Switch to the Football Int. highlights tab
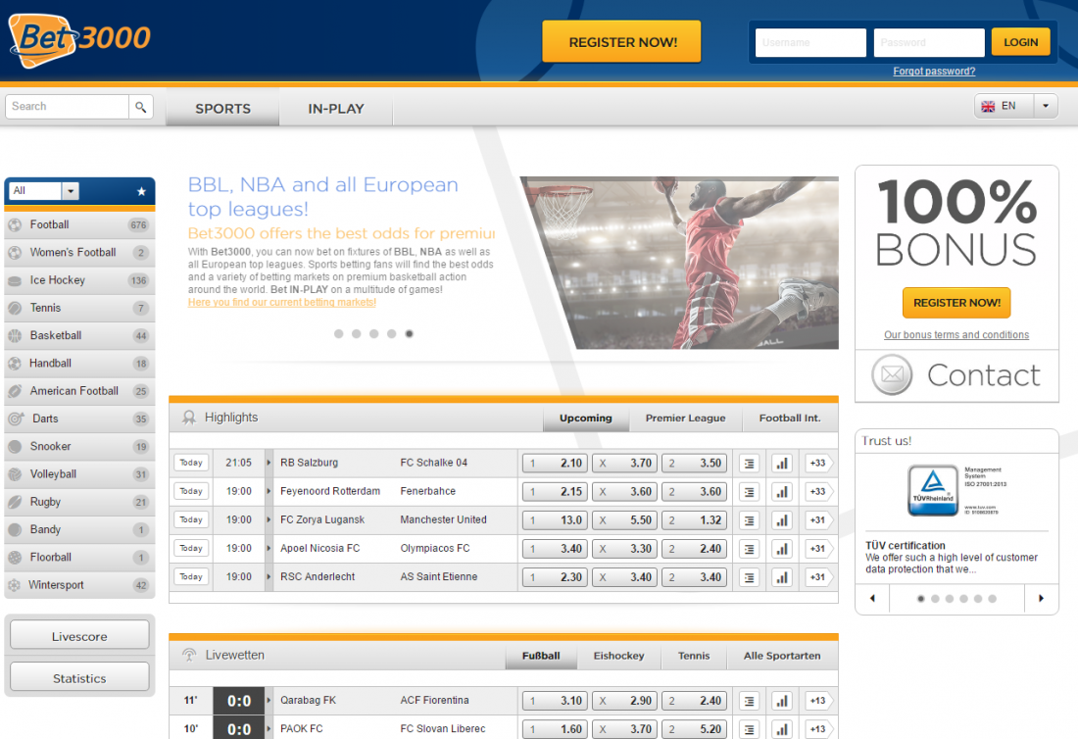This screenshot has width=1078, height=739. 790,418
